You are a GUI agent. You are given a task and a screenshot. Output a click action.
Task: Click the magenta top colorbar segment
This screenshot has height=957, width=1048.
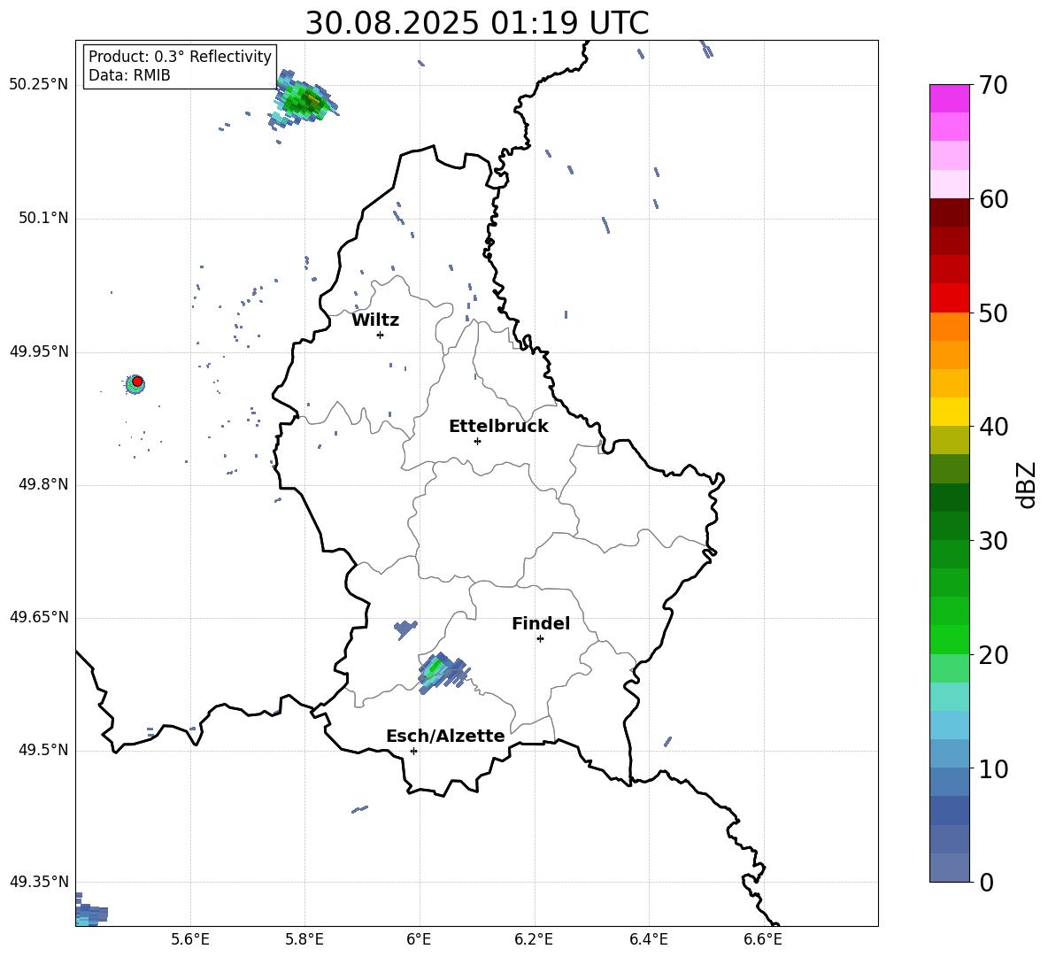tap(950, 98)
